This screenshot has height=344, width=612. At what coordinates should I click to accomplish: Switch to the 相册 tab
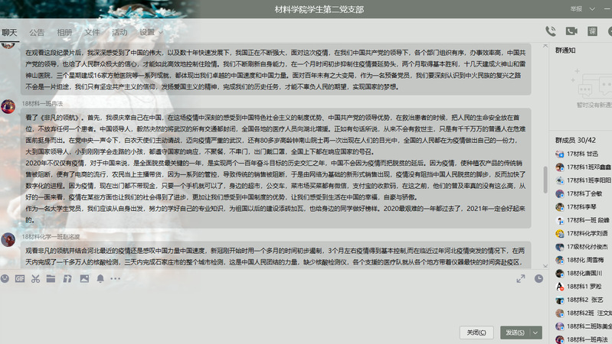[x=64, y=32]
